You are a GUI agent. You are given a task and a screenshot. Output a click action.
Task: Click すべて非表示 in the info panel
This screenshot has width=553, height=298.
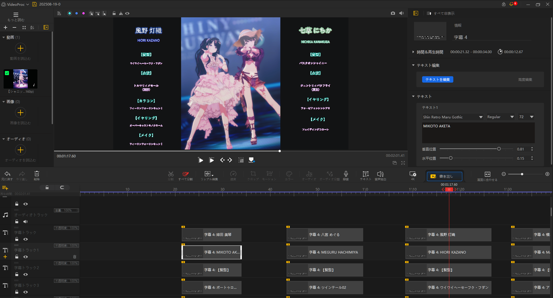click(441, 13)
